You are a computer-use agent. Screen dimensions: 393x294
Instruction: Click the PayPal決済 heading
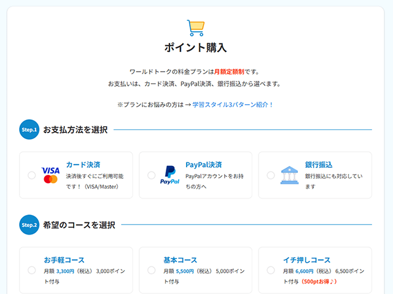tap(203, 165)
